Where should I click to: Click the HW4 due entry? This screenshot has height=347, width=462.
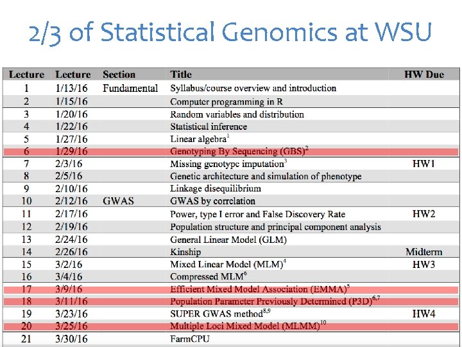tap(424, 314)
